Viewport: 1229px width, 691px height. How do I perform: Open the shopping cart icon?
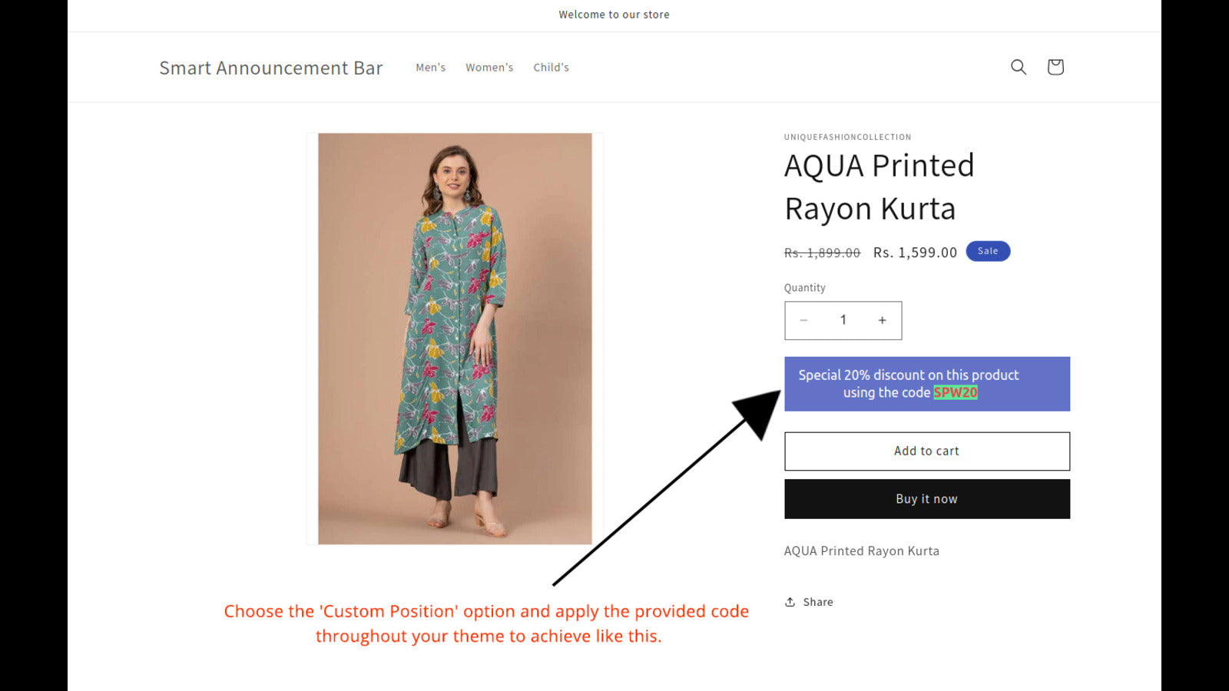(1055, 67)
